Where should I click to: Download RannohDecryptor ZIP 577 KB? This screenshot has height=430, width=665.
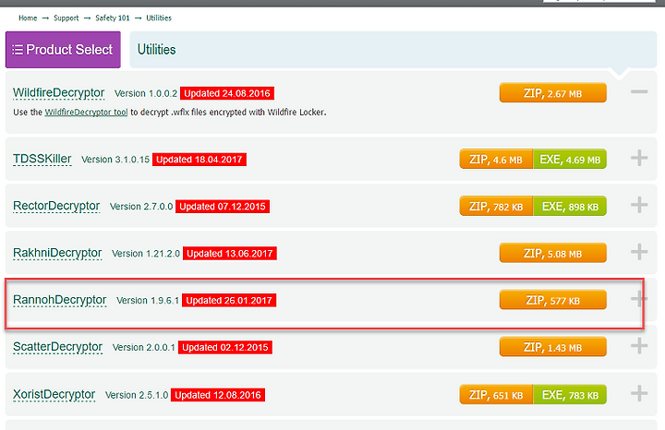tap(552, 300)
